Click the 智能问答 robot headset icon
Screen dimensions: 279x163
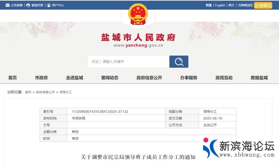pyautogui.click(x=28, y=5)
